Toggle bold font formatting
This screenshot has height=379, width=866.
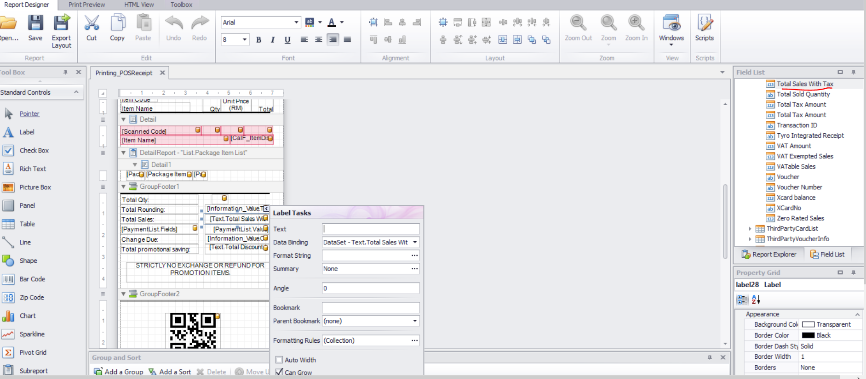258,40
